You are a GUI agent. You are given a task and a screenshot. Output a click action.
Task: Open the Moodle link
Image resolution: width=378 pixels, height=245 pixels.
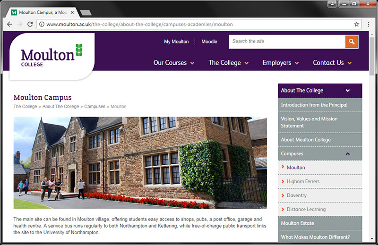209,42
